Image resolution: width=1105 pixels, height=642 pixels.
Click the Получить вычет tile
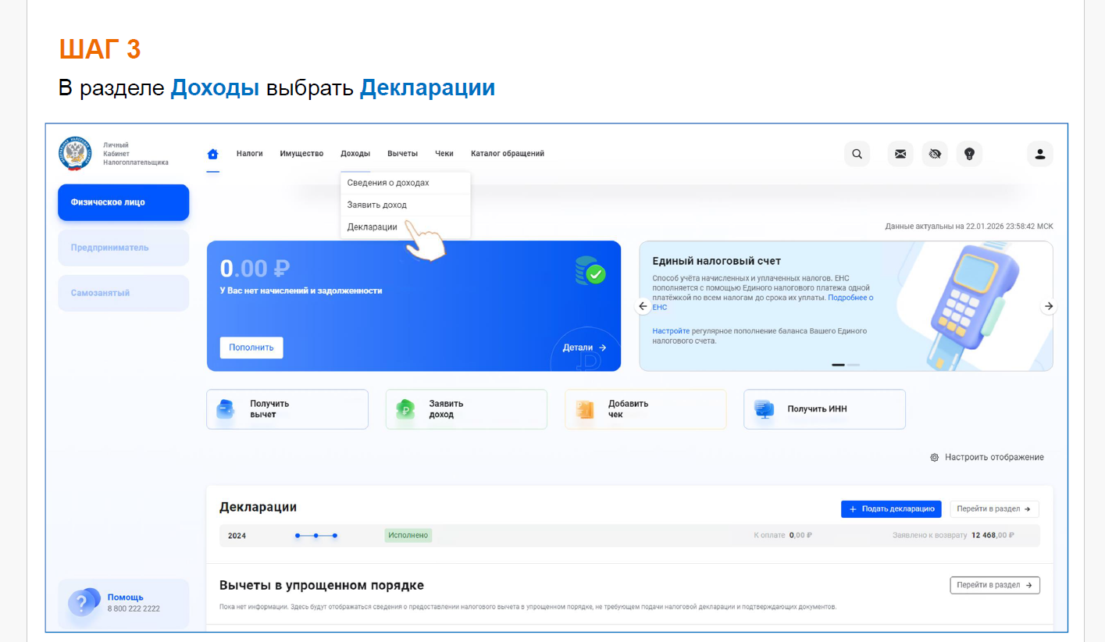tap(287, 409)
